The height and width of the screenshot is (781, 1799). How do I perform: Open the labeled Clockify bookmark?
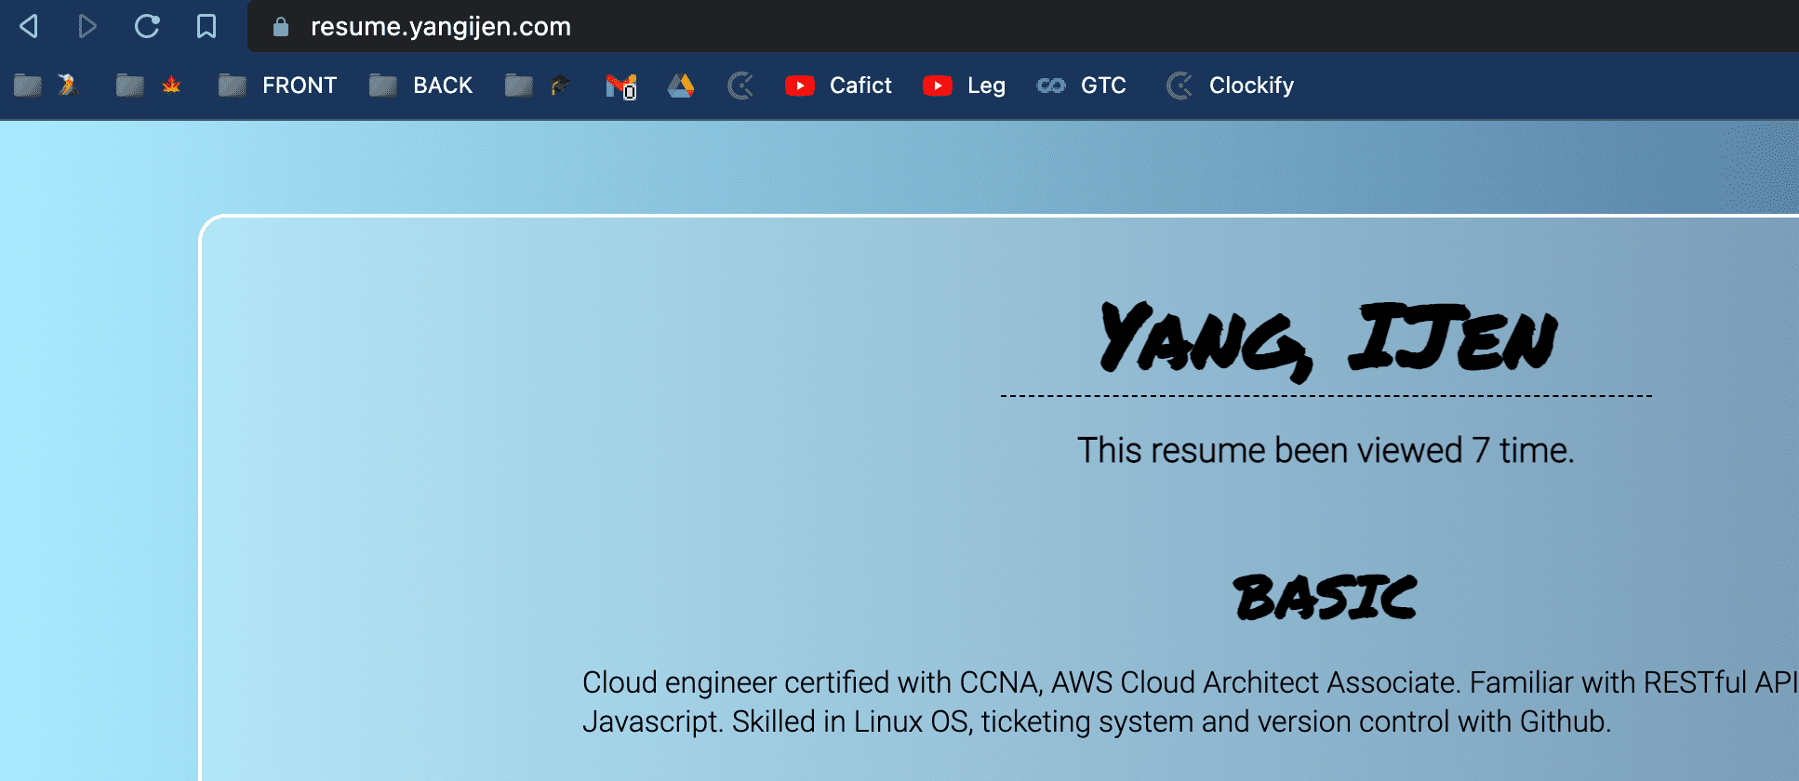tap(1230, 86)
